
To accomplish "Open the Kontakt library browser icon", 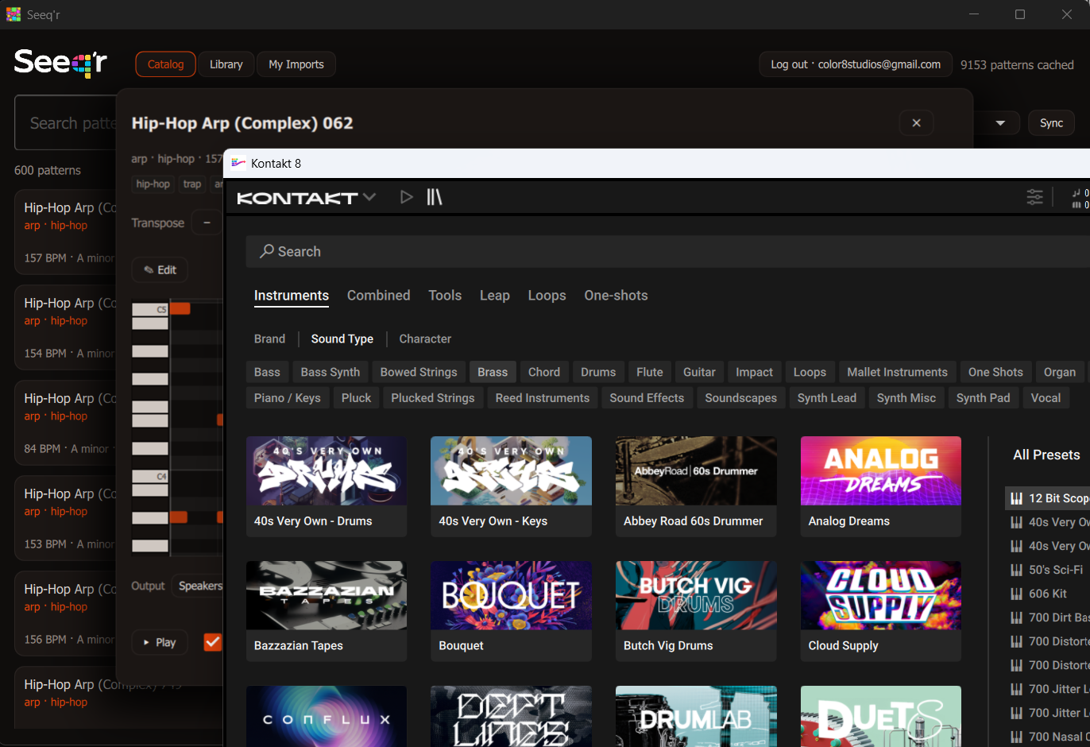I will [x=434, y=197].
